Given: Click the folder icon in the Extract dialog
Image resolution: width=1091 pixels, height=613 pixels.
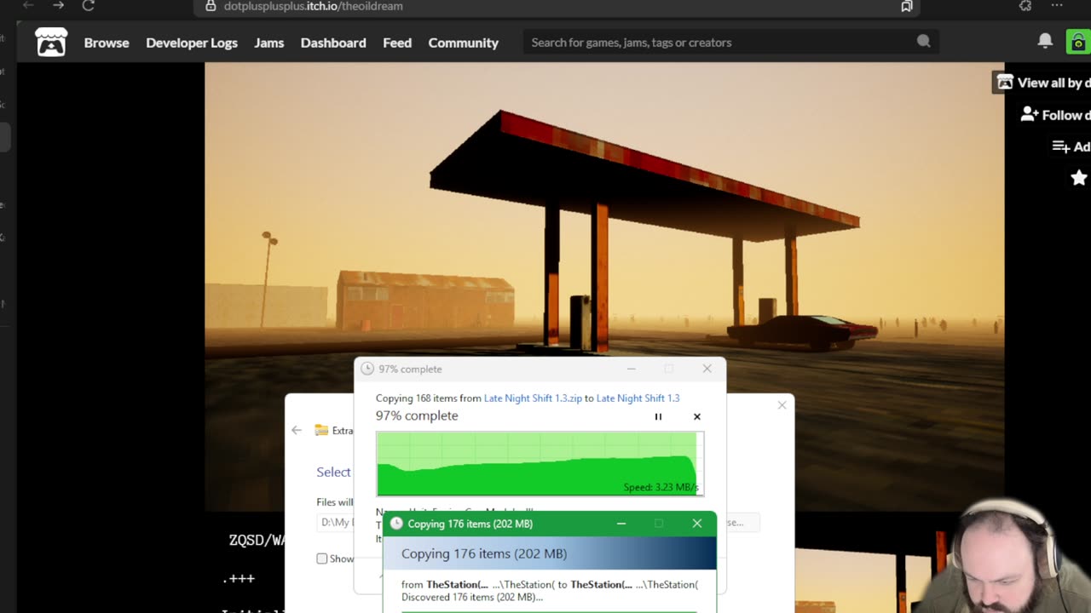Looking at the screenshot, I should (321, 430).
